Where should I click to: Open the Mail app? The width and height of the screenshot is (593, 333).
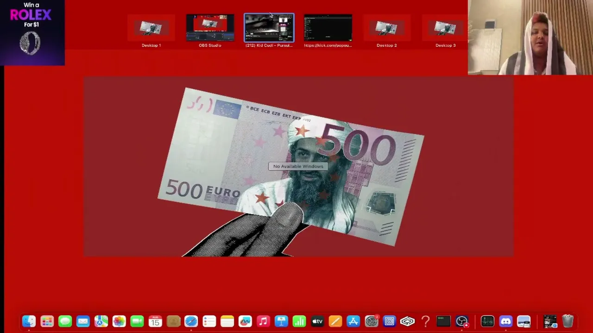point(83,321)
